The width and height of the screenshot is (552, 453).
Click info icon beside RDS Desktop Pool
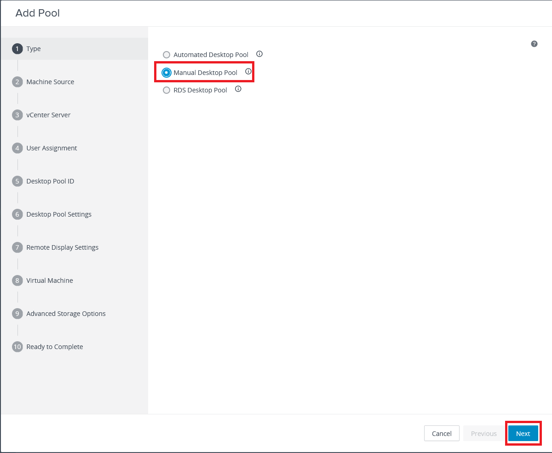[x=238, y=89]
